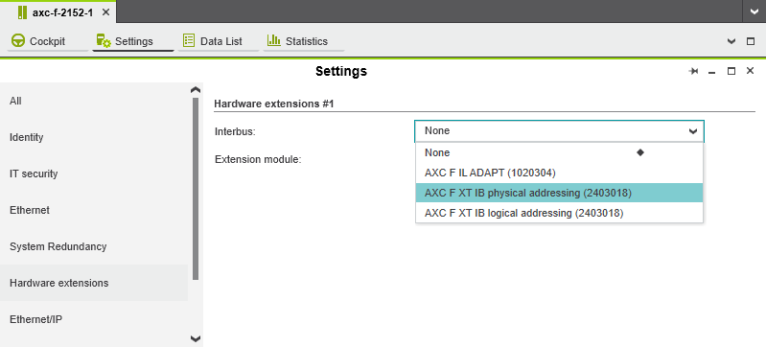Open the Ethernet category
This screenshot has width=766, height=347.
(x=94, y=210)
